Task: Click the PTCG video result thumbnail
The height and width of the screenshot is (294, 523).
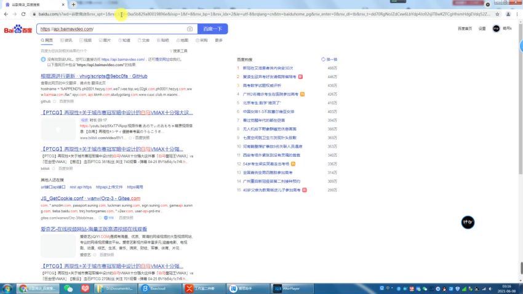Action: [58, 129]
